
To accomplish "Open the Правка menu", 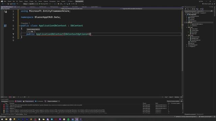I will (x=9, y=1).
